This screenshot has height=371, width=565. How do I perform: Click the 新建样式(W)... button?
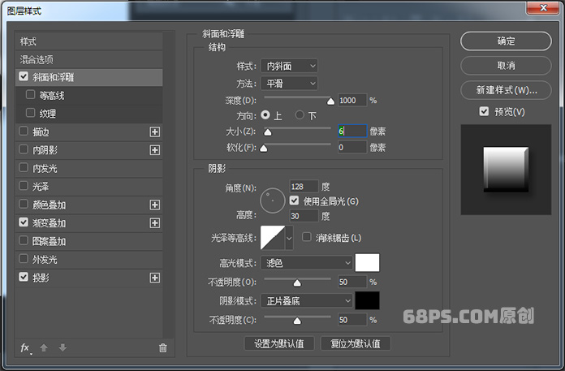[506, 90]
